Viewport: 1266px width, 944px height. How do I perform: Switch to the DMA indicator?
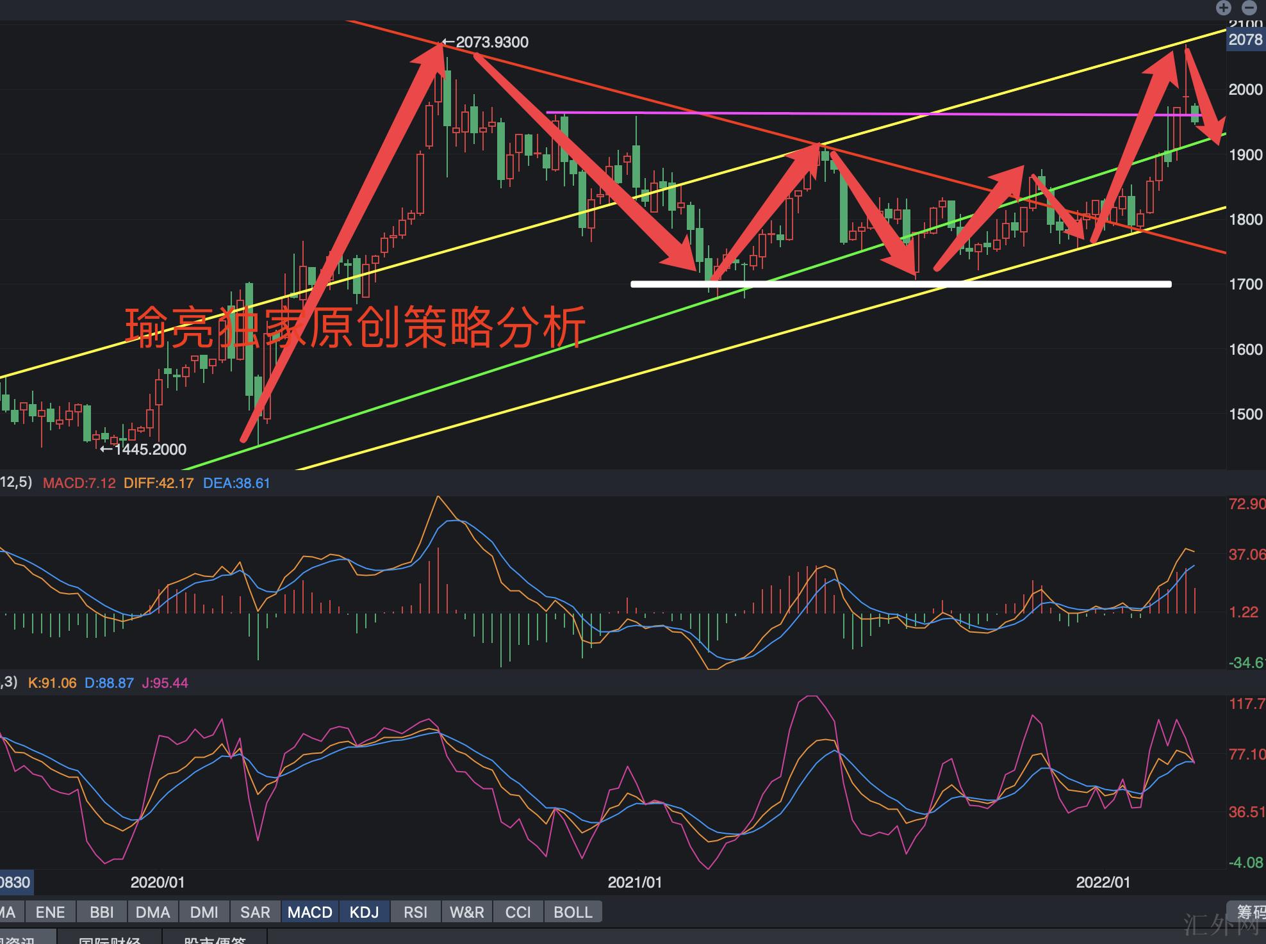152,912
